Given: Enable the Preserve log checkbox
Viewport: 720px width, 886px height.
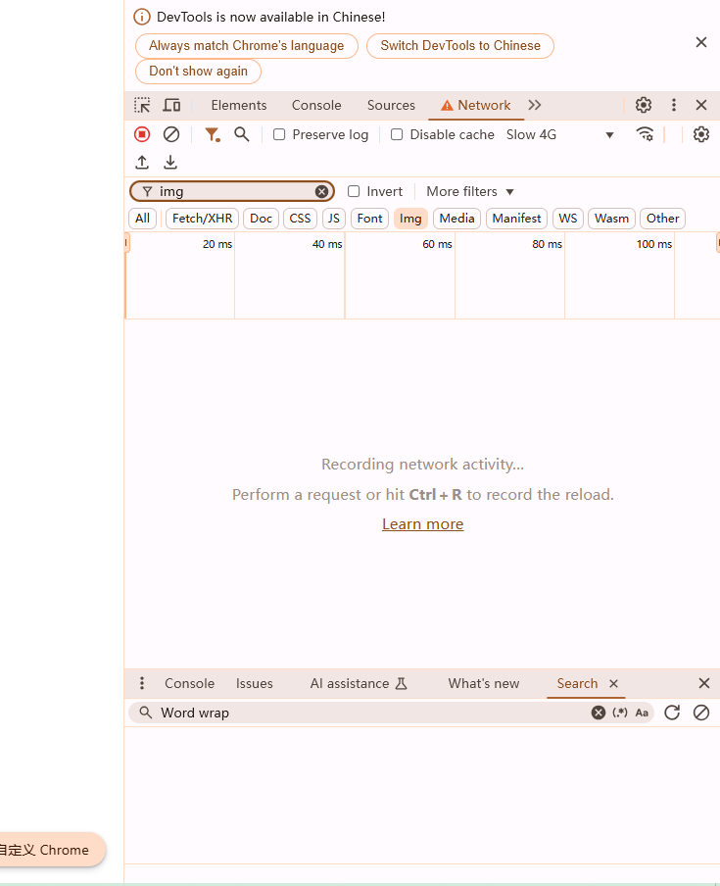Looking at the screenshot, I should pos(279,134).
